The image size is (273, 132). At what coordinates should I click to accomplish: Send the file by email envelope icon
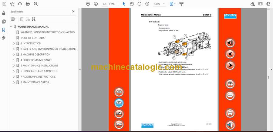click(261, 4)
